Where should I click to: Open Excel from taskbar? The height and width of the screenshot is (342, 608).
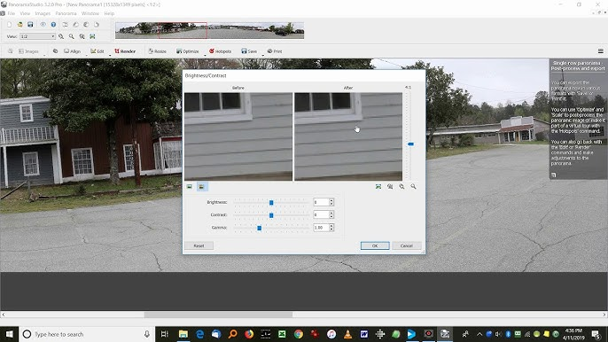coord(282,334)
